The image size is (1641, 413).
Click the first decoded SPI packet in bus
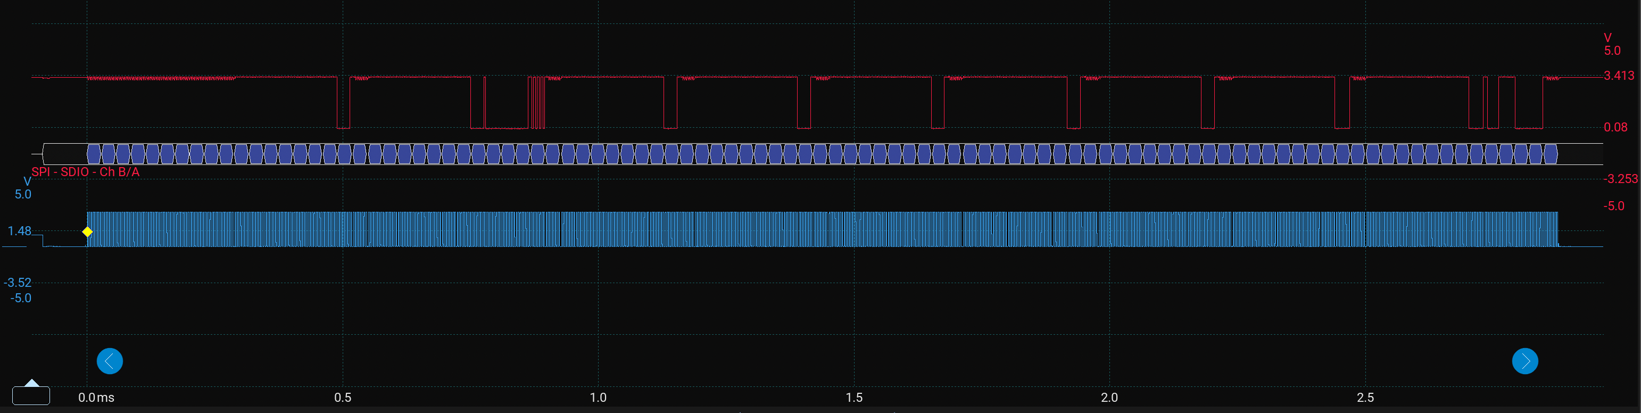[94, 154]
